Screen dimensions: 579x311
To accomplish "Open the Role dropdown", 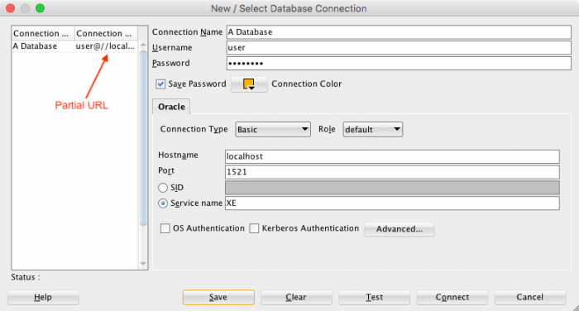I will point(372,130).
